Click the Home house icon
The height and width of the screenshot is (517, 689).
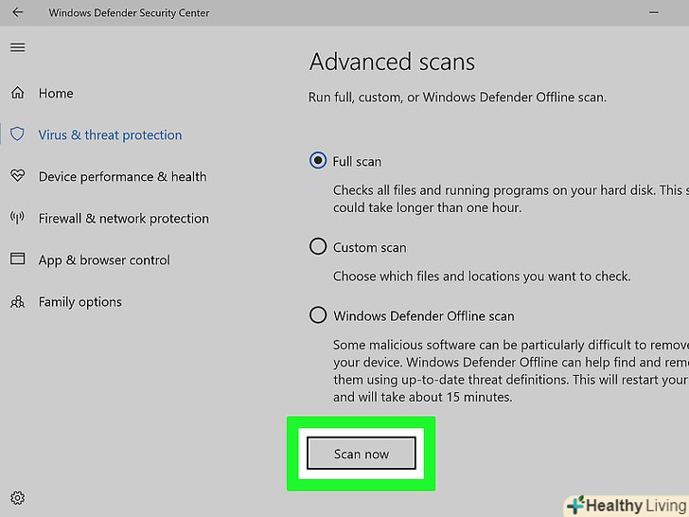pos(18,93)
